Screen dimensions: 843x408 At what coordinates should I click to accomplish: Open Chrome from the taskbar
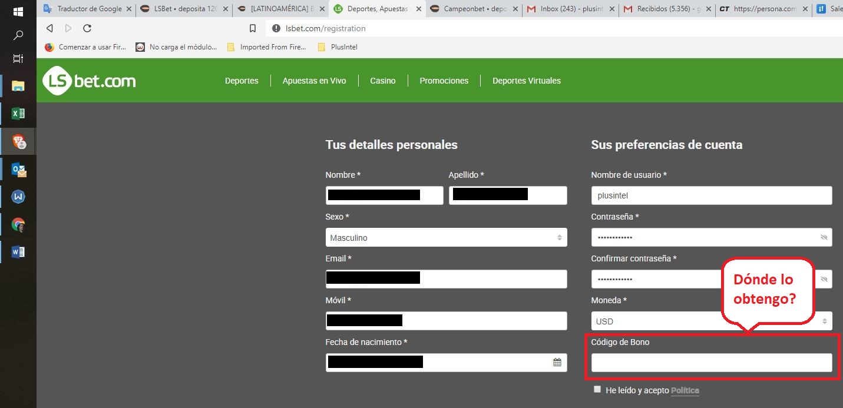pyautogui.click(x=18, y=224)
